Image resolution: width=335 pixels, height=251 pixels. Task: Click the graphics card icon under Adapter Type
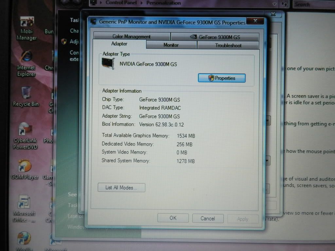tap(108, 64)
